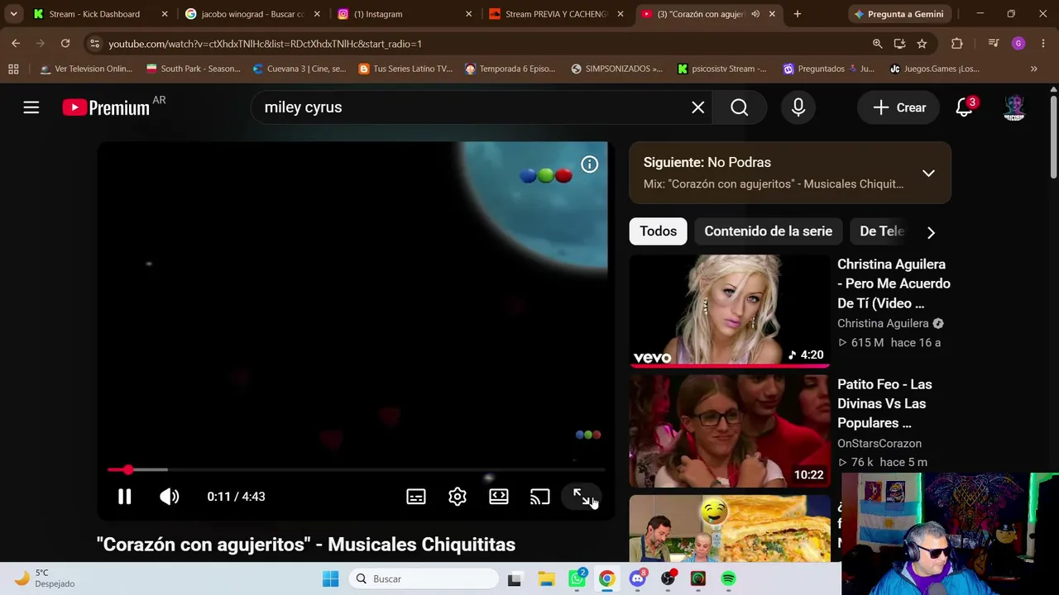Screen dimensions: 1059x595
Task: Open File Explorer from the taskbar
Action: coord(546,579)
